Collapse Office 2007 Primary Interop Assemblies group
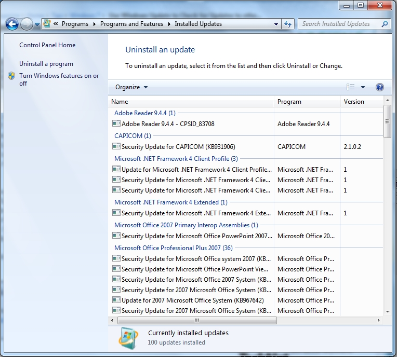This screenshot has width=397, height=357. pos(186,225)
